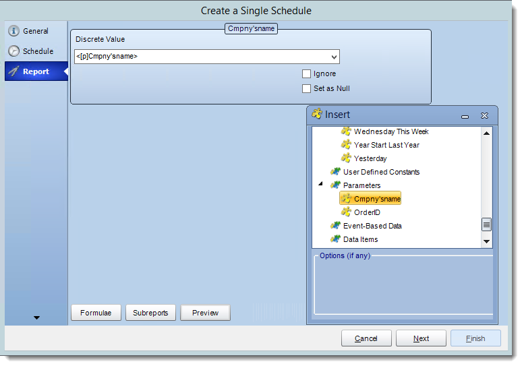Click the Insert panel puzzle icon
The width and height of the screenshot is (522, 366).
[x=317, y=114]
